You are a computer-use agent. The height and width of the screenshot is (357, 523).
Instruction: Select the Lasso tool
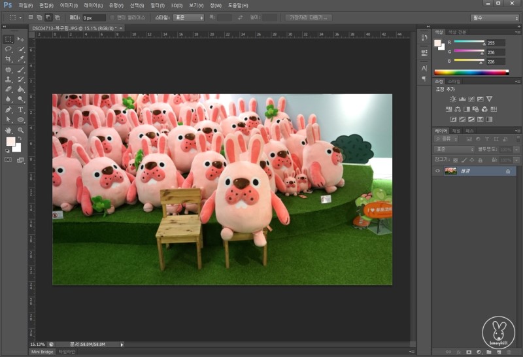pyautogui.click(x=8, y=49)
